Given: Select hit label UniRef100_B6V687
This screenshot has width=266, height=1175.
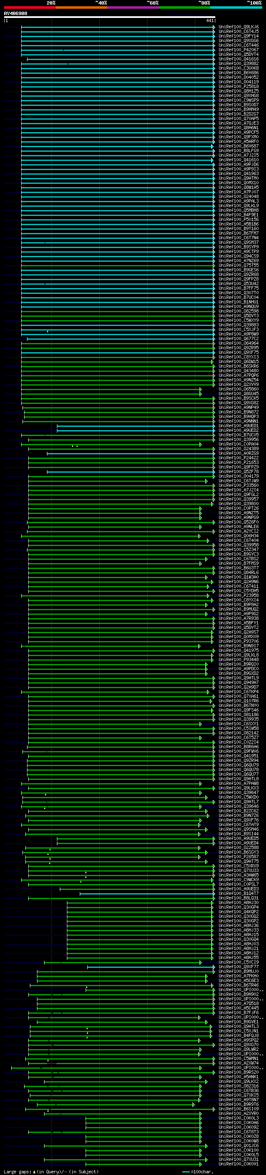Looking at the screenshot, I should point(239,146).
